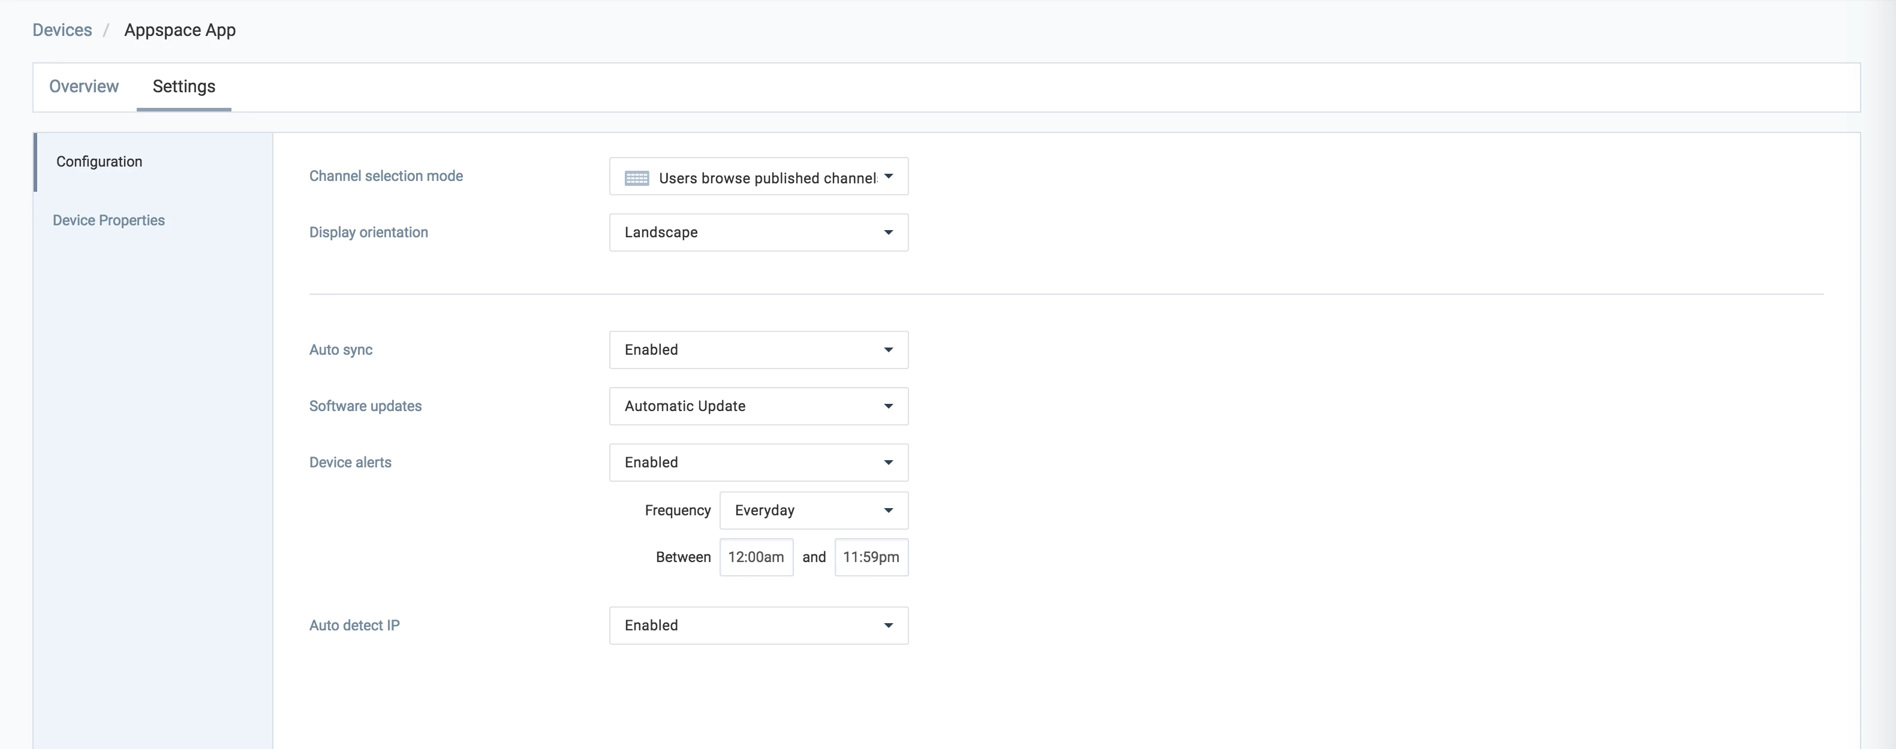Viewport: 1896px width, 749px height.
Task: Go to Device Properties in sidebar
Action: point(109,221)
